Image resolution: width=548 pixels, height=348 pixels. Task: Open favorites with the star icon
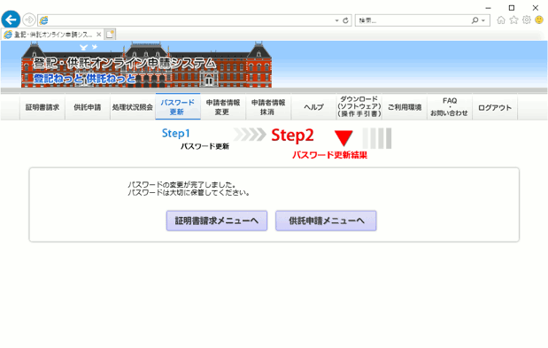click(513, 20)
